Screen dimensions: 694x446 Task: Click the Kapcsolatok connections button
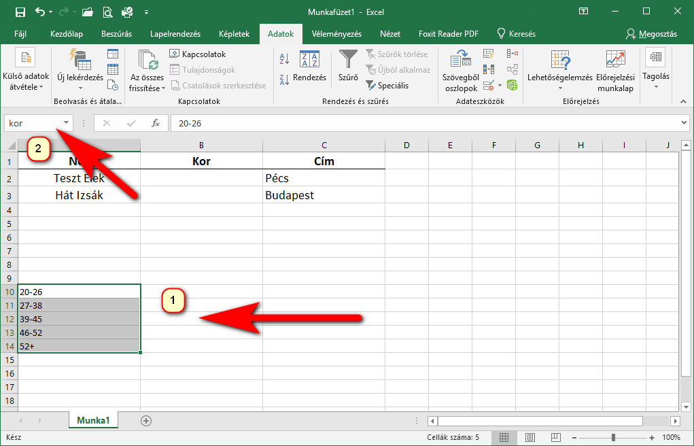tap(198, 54)
